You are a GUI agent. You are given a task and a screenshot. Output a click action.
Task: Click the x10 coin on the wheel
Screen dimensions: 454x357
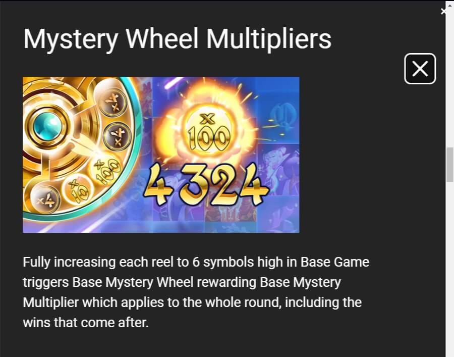pos(77,189)
